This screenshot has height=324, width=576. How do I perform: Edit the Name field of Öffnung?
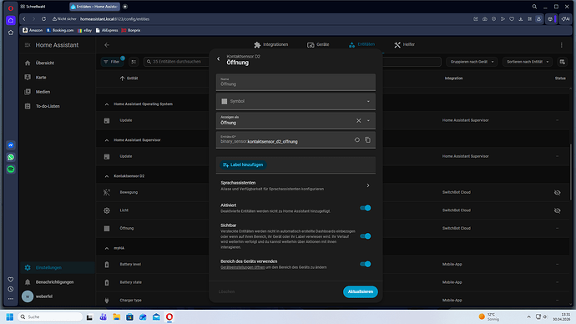pos(296,82)
